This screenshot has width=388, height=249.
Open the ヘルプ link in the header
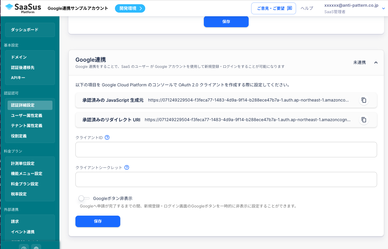pos(307,8)
